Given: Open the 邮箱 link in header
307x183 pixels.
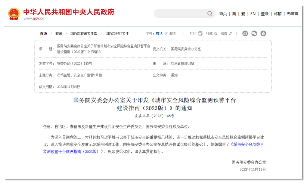Looking at the screenshot, I should [277, 14].
